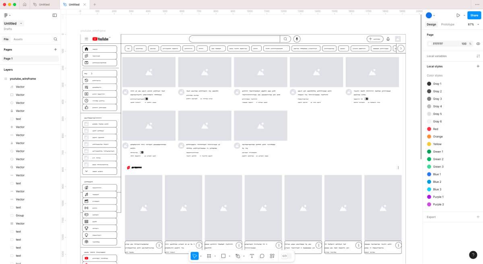Click the search magnifier in the wireframe header

(285, 39)
